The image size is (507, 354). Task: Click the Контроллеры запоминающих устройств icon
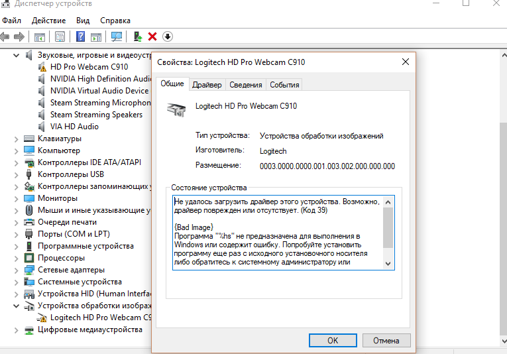pos(29,186)
